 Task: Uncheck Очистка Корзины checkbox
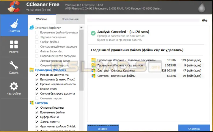point(37,108)
